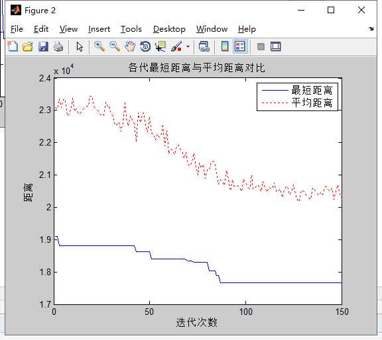Click the legend entry 最短距离
382x340 pixels.
pos(312,91)
